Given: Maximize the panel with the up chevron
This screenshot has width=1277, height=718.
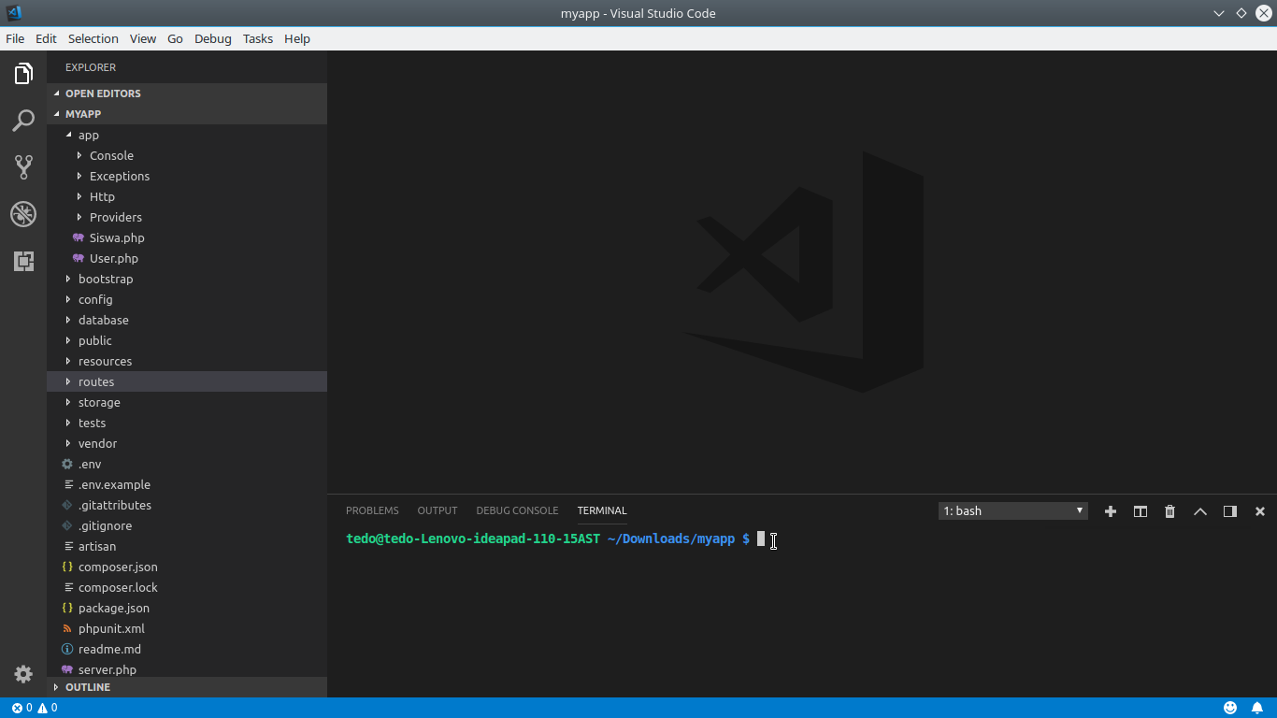Looking at the screenshot, I should (1200, 511).
